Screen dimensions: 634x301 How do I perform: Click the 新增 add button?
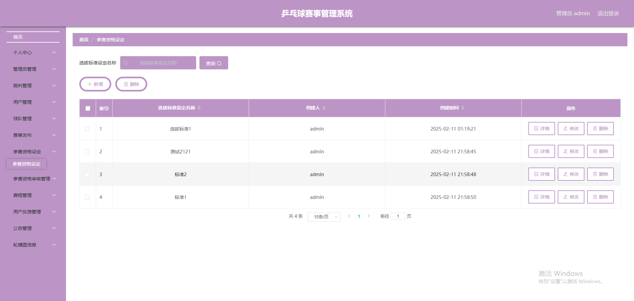[x=95, y=84]
